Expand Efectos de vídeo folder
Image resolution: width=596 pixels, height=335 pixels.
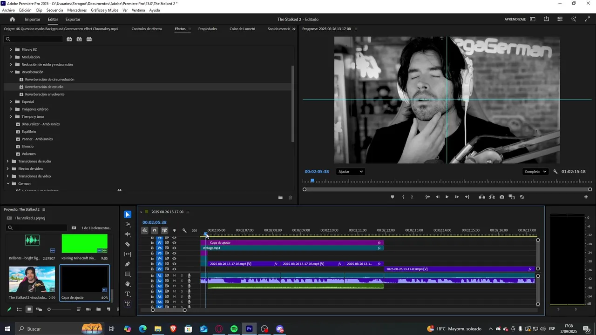(x=7, y=169)
